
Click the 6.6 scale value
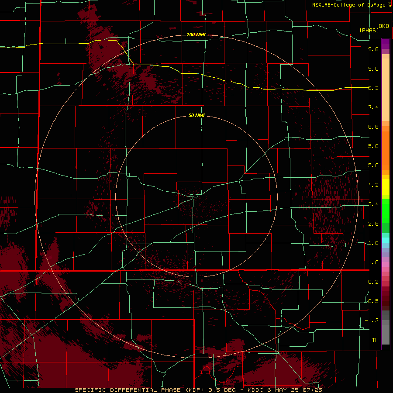tap(373, 127)
